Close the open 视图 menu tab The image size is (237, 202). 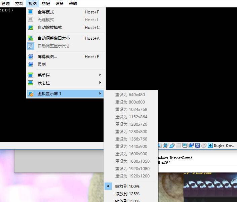(33, 3)
